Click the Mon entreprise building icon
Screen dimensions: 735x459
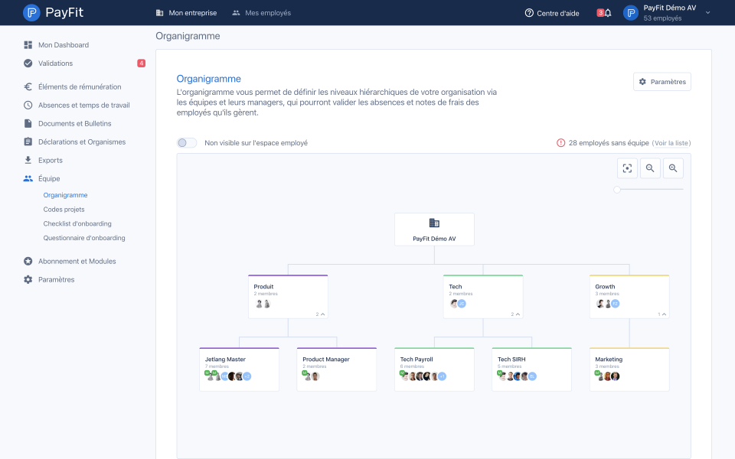click(x=159, y=13)
